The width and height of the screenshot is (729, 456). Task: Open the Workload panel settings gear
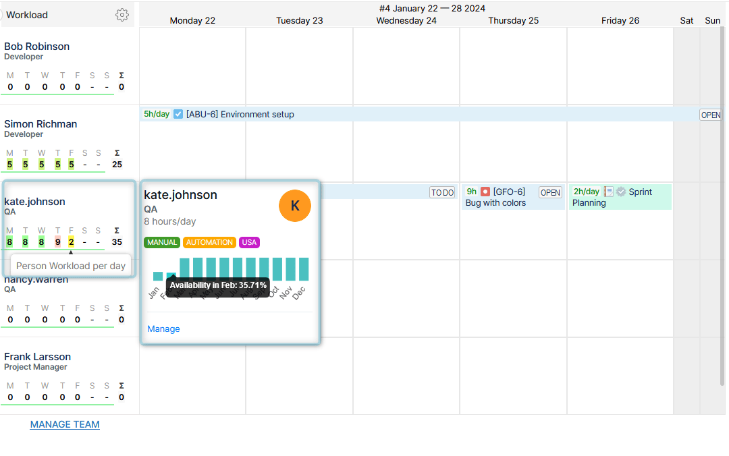[122, 14]
